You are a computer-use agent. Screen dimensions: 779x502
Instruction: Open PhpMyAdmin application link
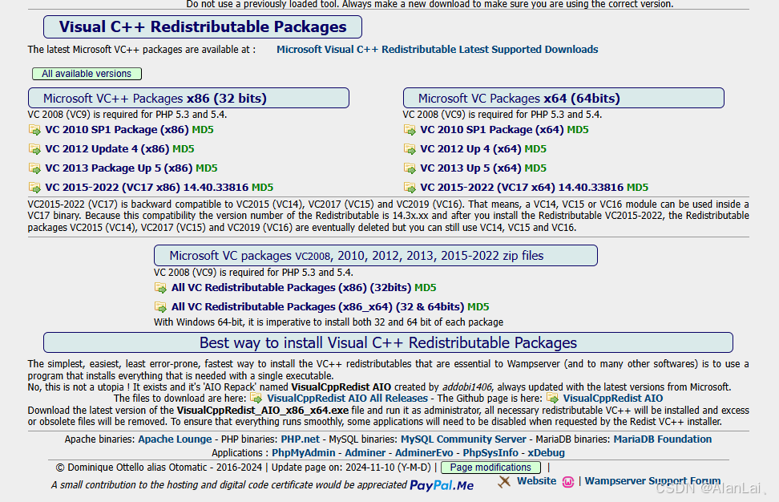304,453
